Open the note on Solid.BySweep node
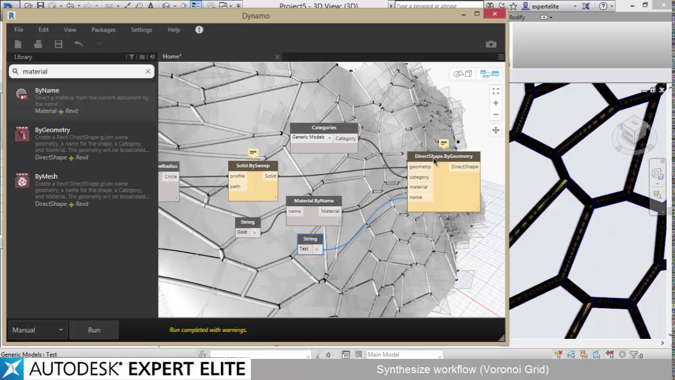This screenshot has width=675, height=380. point(253,153)
